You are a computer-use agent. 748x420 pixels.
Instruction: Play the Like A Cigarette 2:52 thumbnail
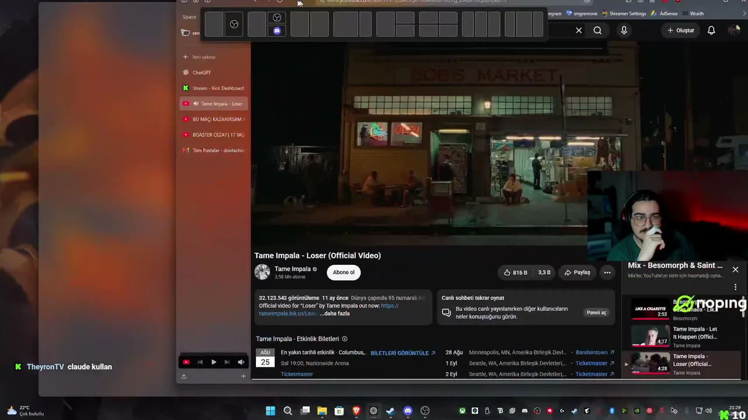click(x=650, y=309)
